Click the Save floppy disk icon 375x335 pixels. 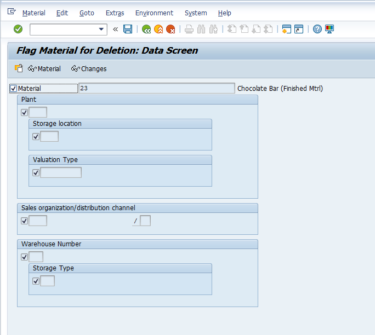pos(128,29)
